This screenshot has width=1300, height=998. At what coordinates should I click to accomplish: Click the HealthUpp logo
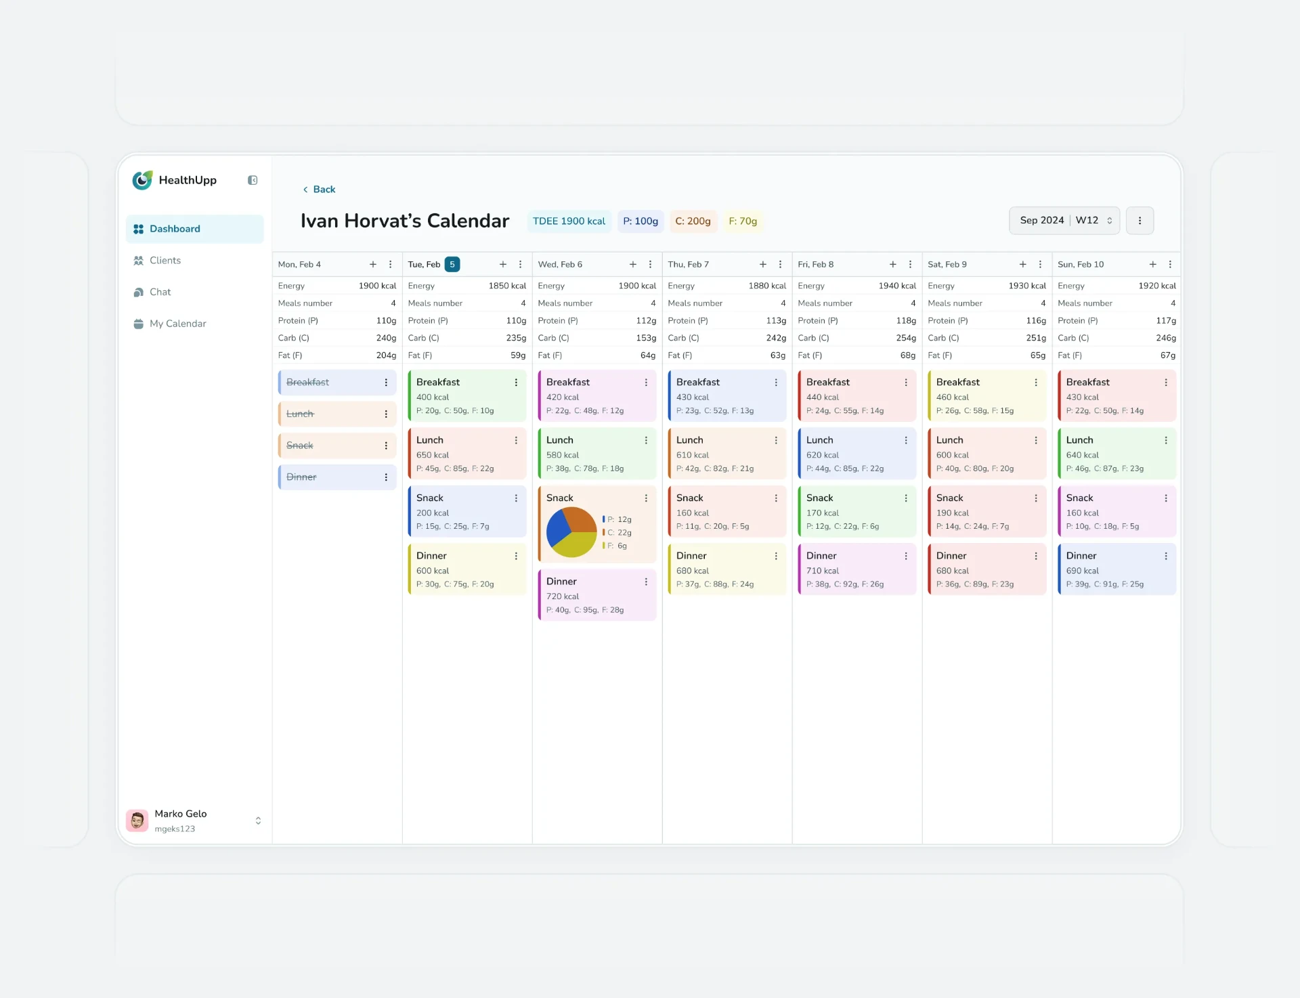pos(175,180)
